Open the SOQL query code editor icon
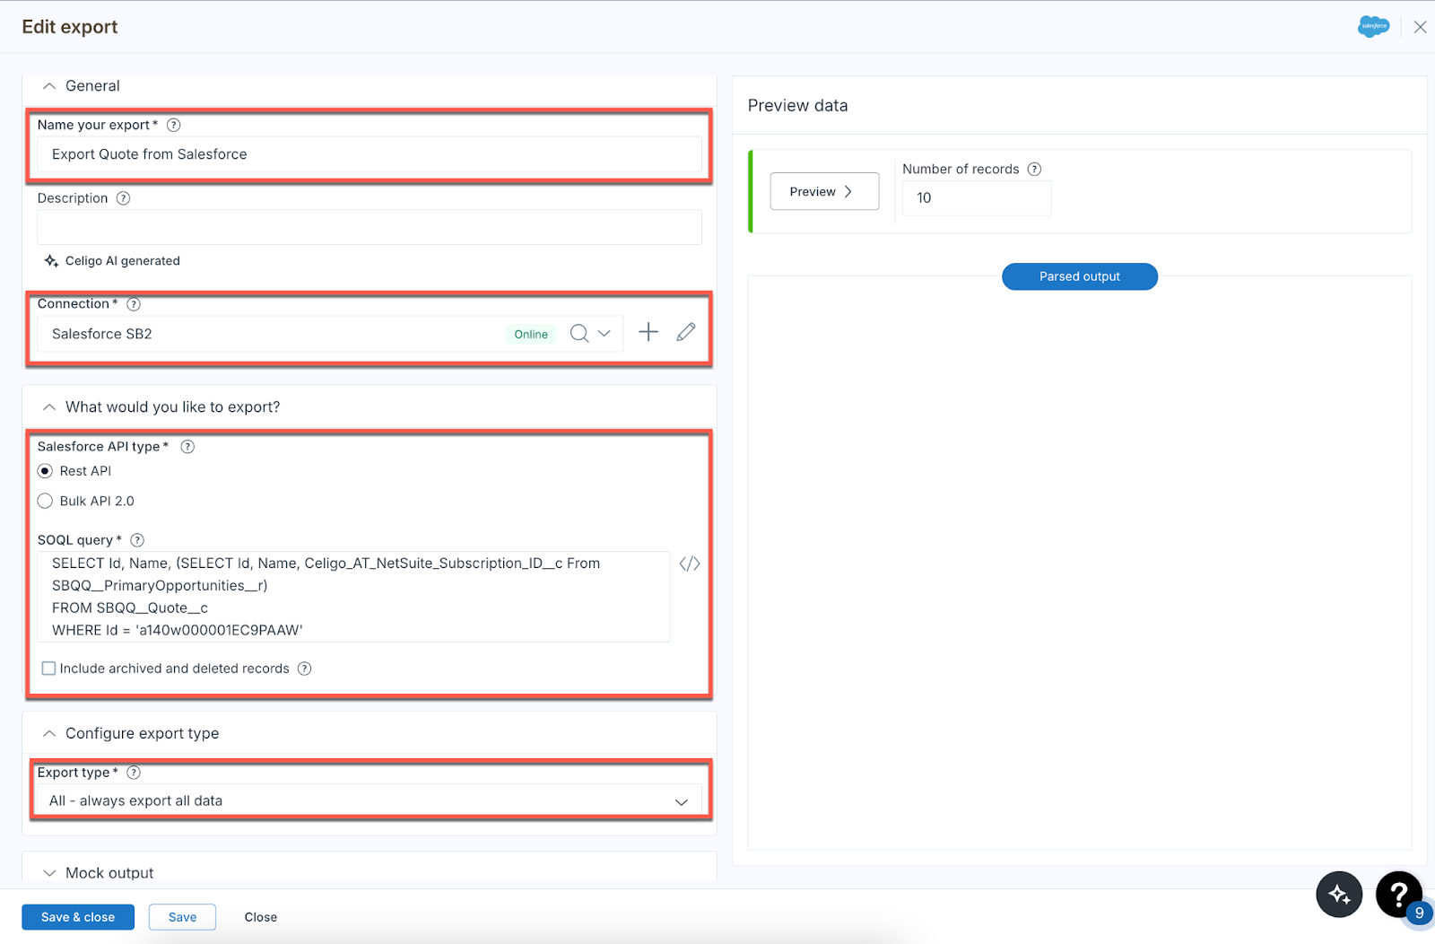Viewport: 1435px width, 944px height. click(x=690, y=564)
